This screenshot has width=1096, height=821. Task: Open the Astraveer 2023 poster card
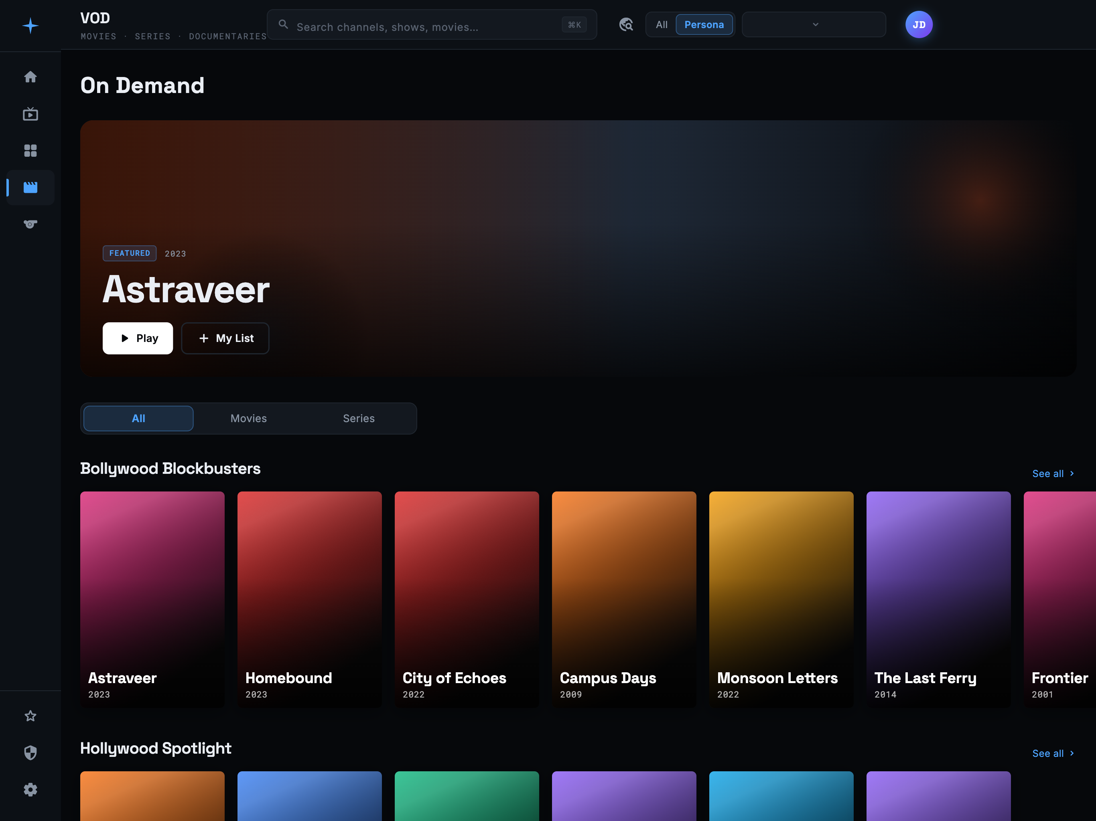click(152, 599)
